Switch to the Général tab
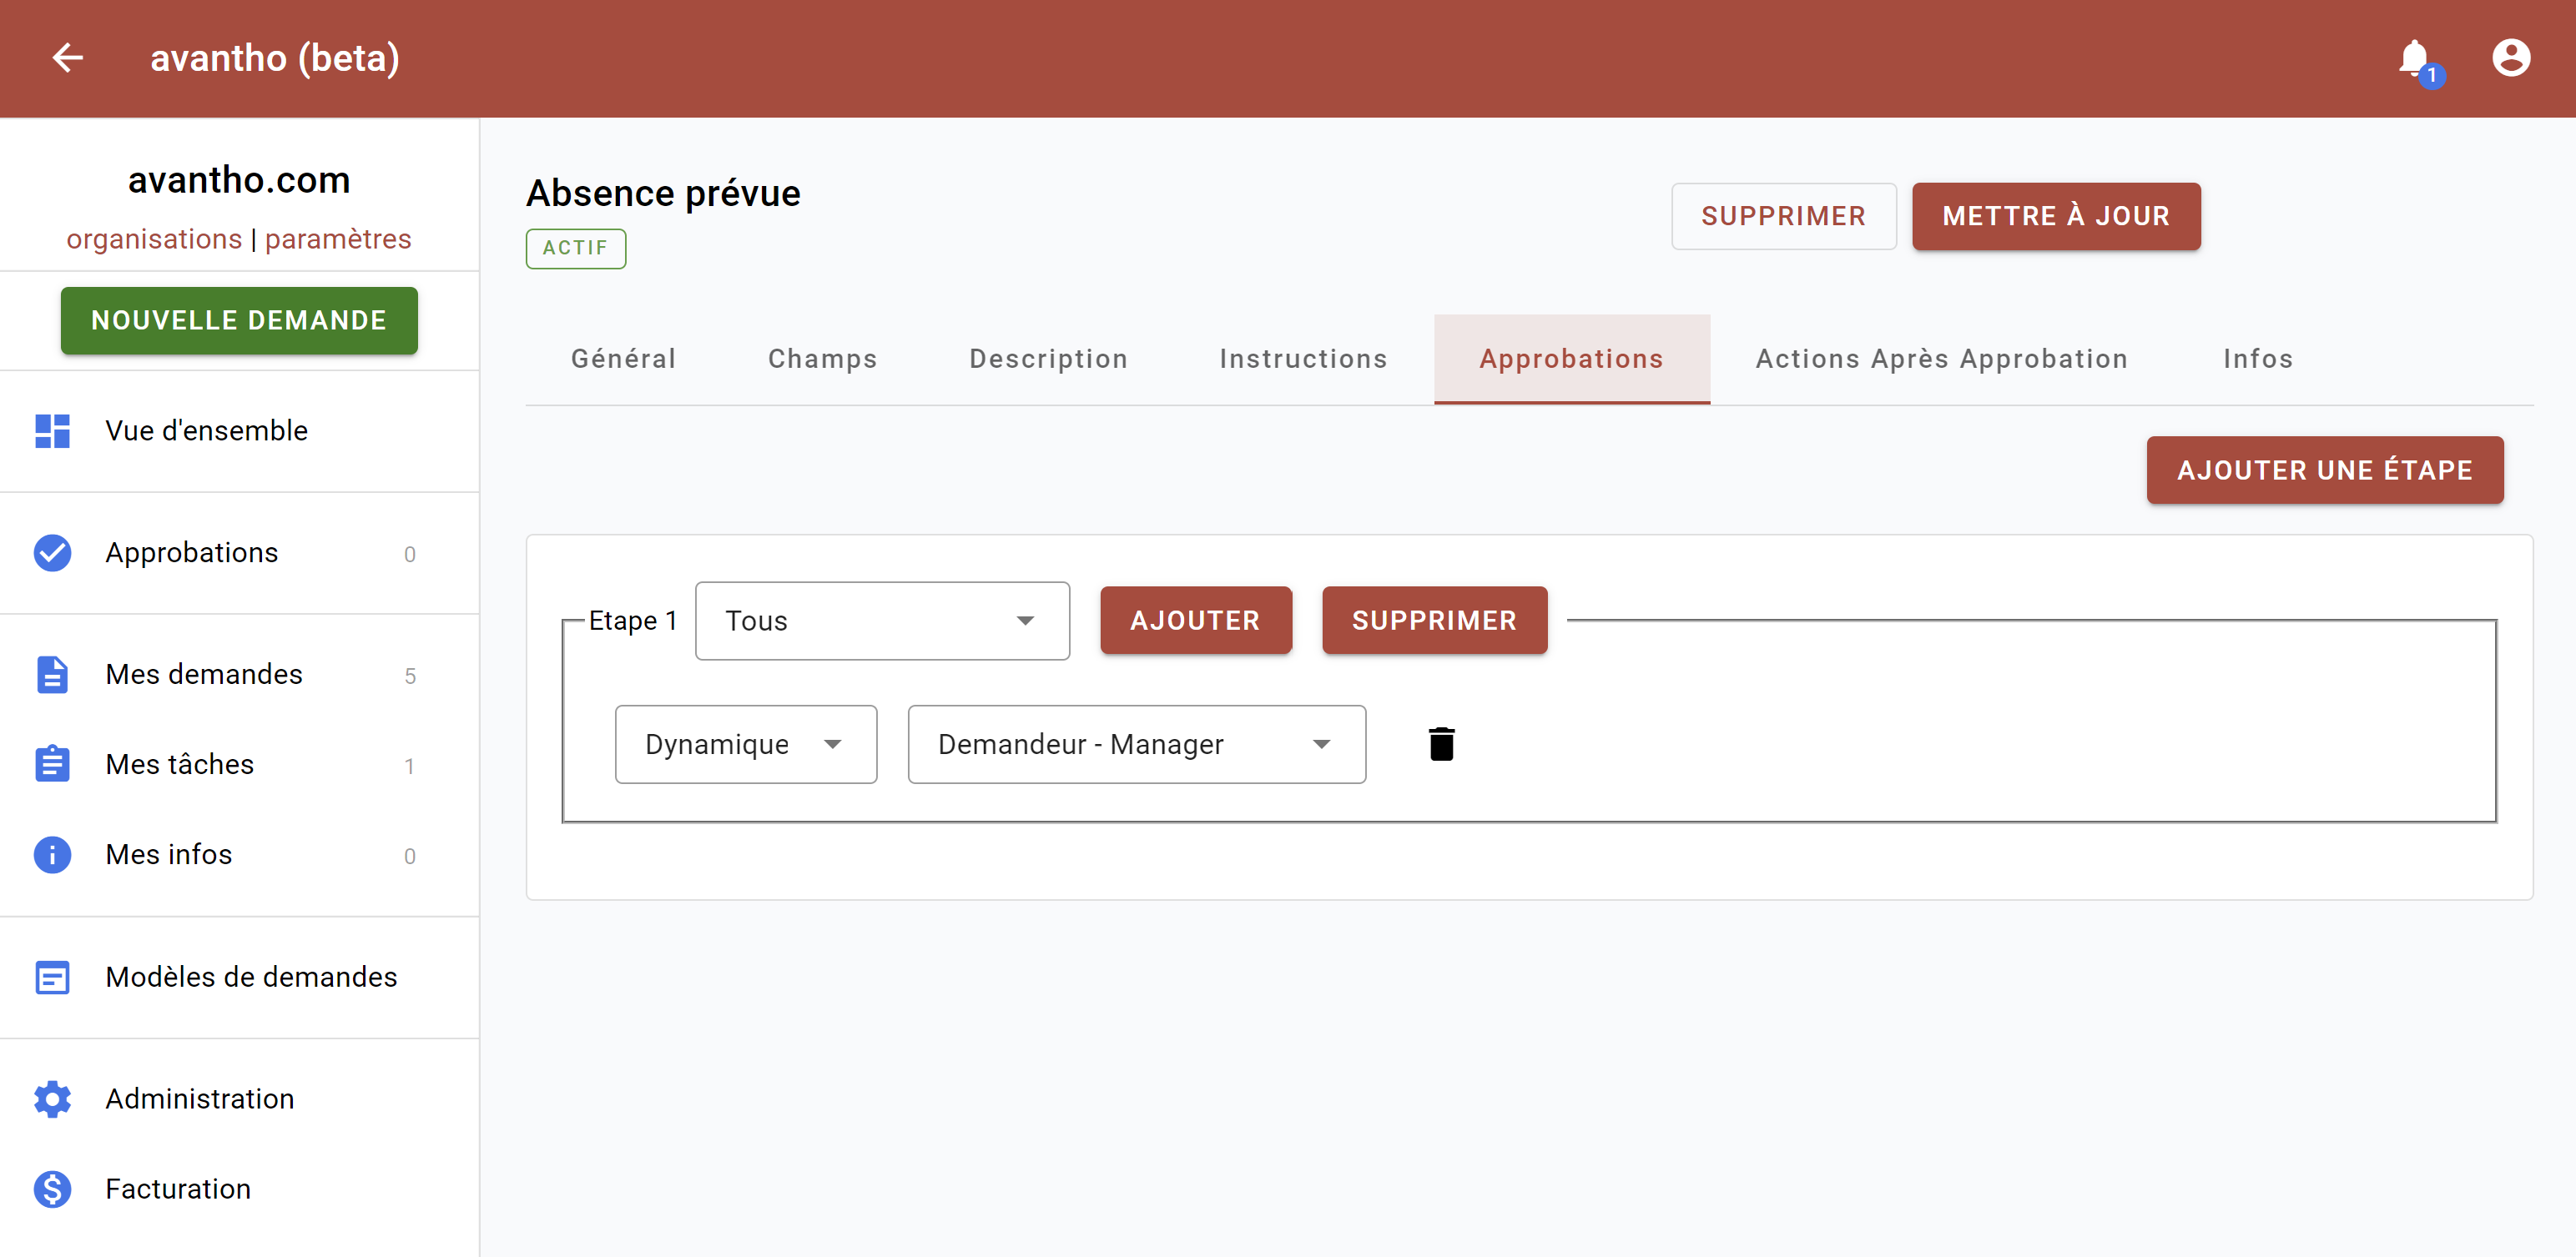Screen dimensions: 2576x1257 (x=624, y=359)
